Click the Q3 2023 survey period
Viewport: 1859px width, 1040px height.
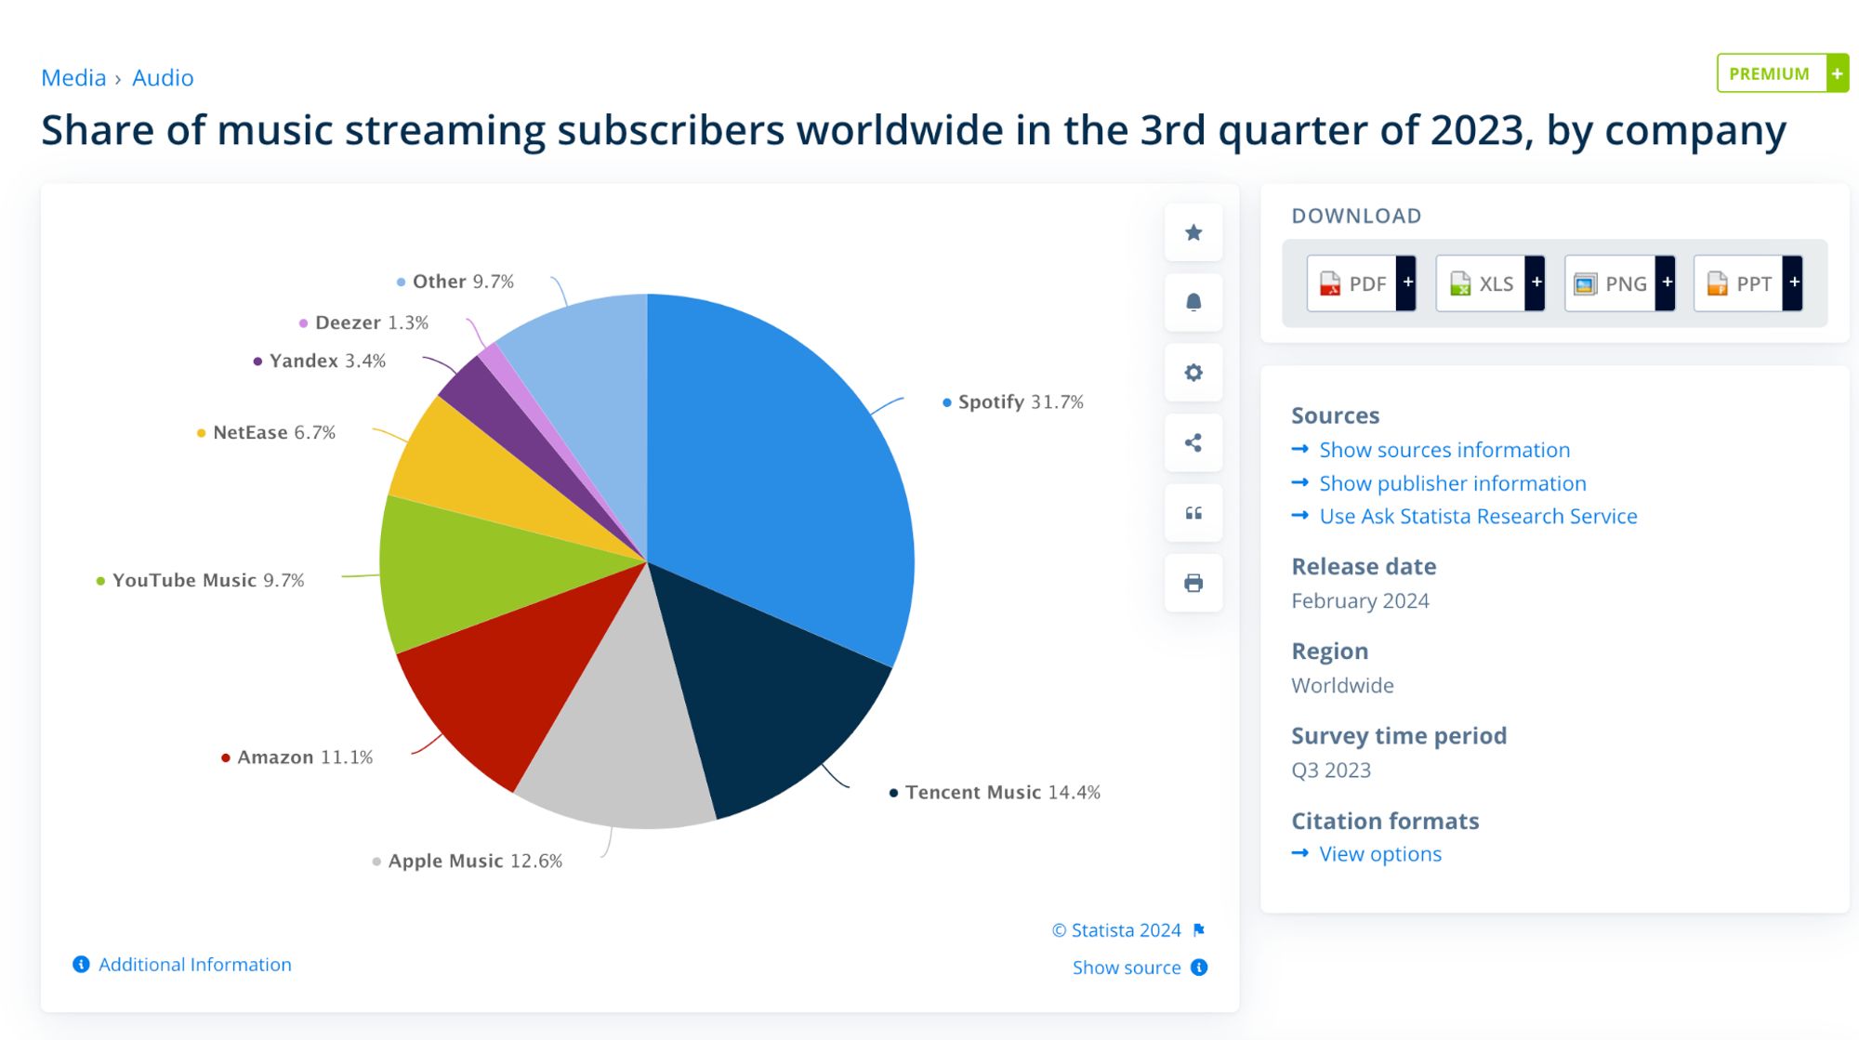coord(1331,770)
